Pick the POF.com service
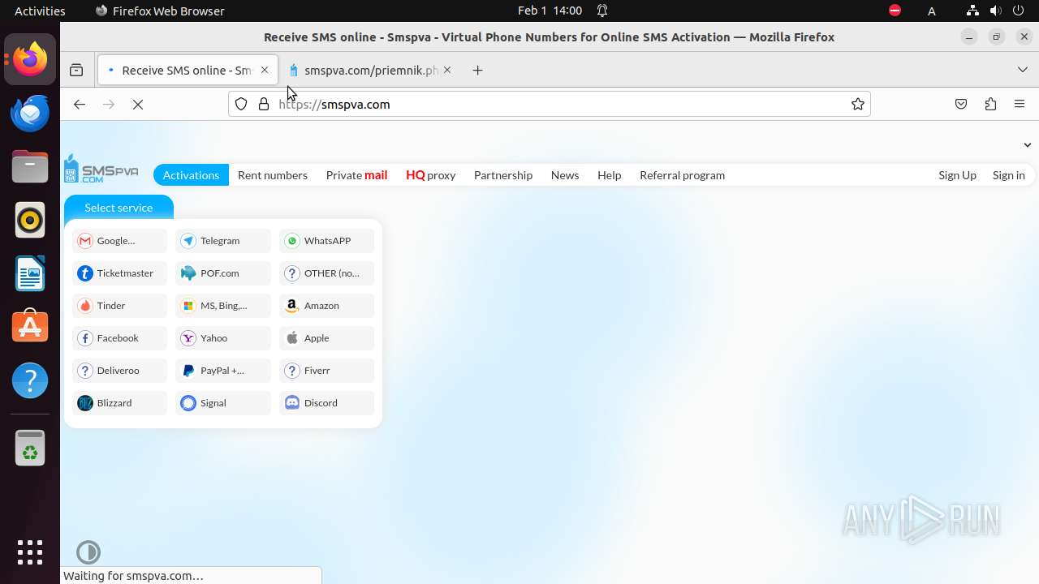This screenshot has height=584, width=1039. coord(223,273)
